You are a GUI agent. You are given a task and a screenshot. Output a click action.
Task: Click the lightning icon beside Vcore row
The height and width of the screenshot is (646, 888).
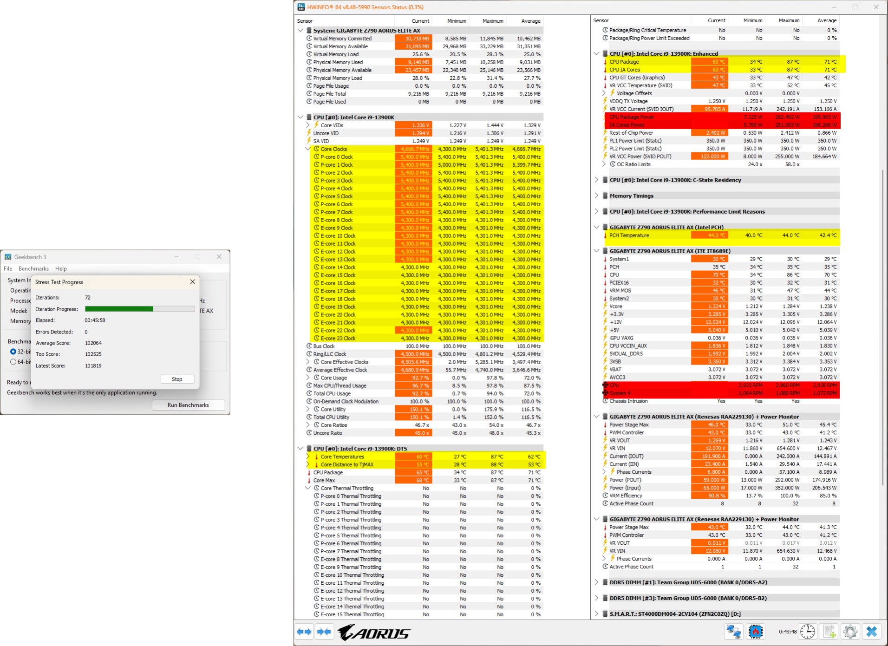click(x=605, y=307)
